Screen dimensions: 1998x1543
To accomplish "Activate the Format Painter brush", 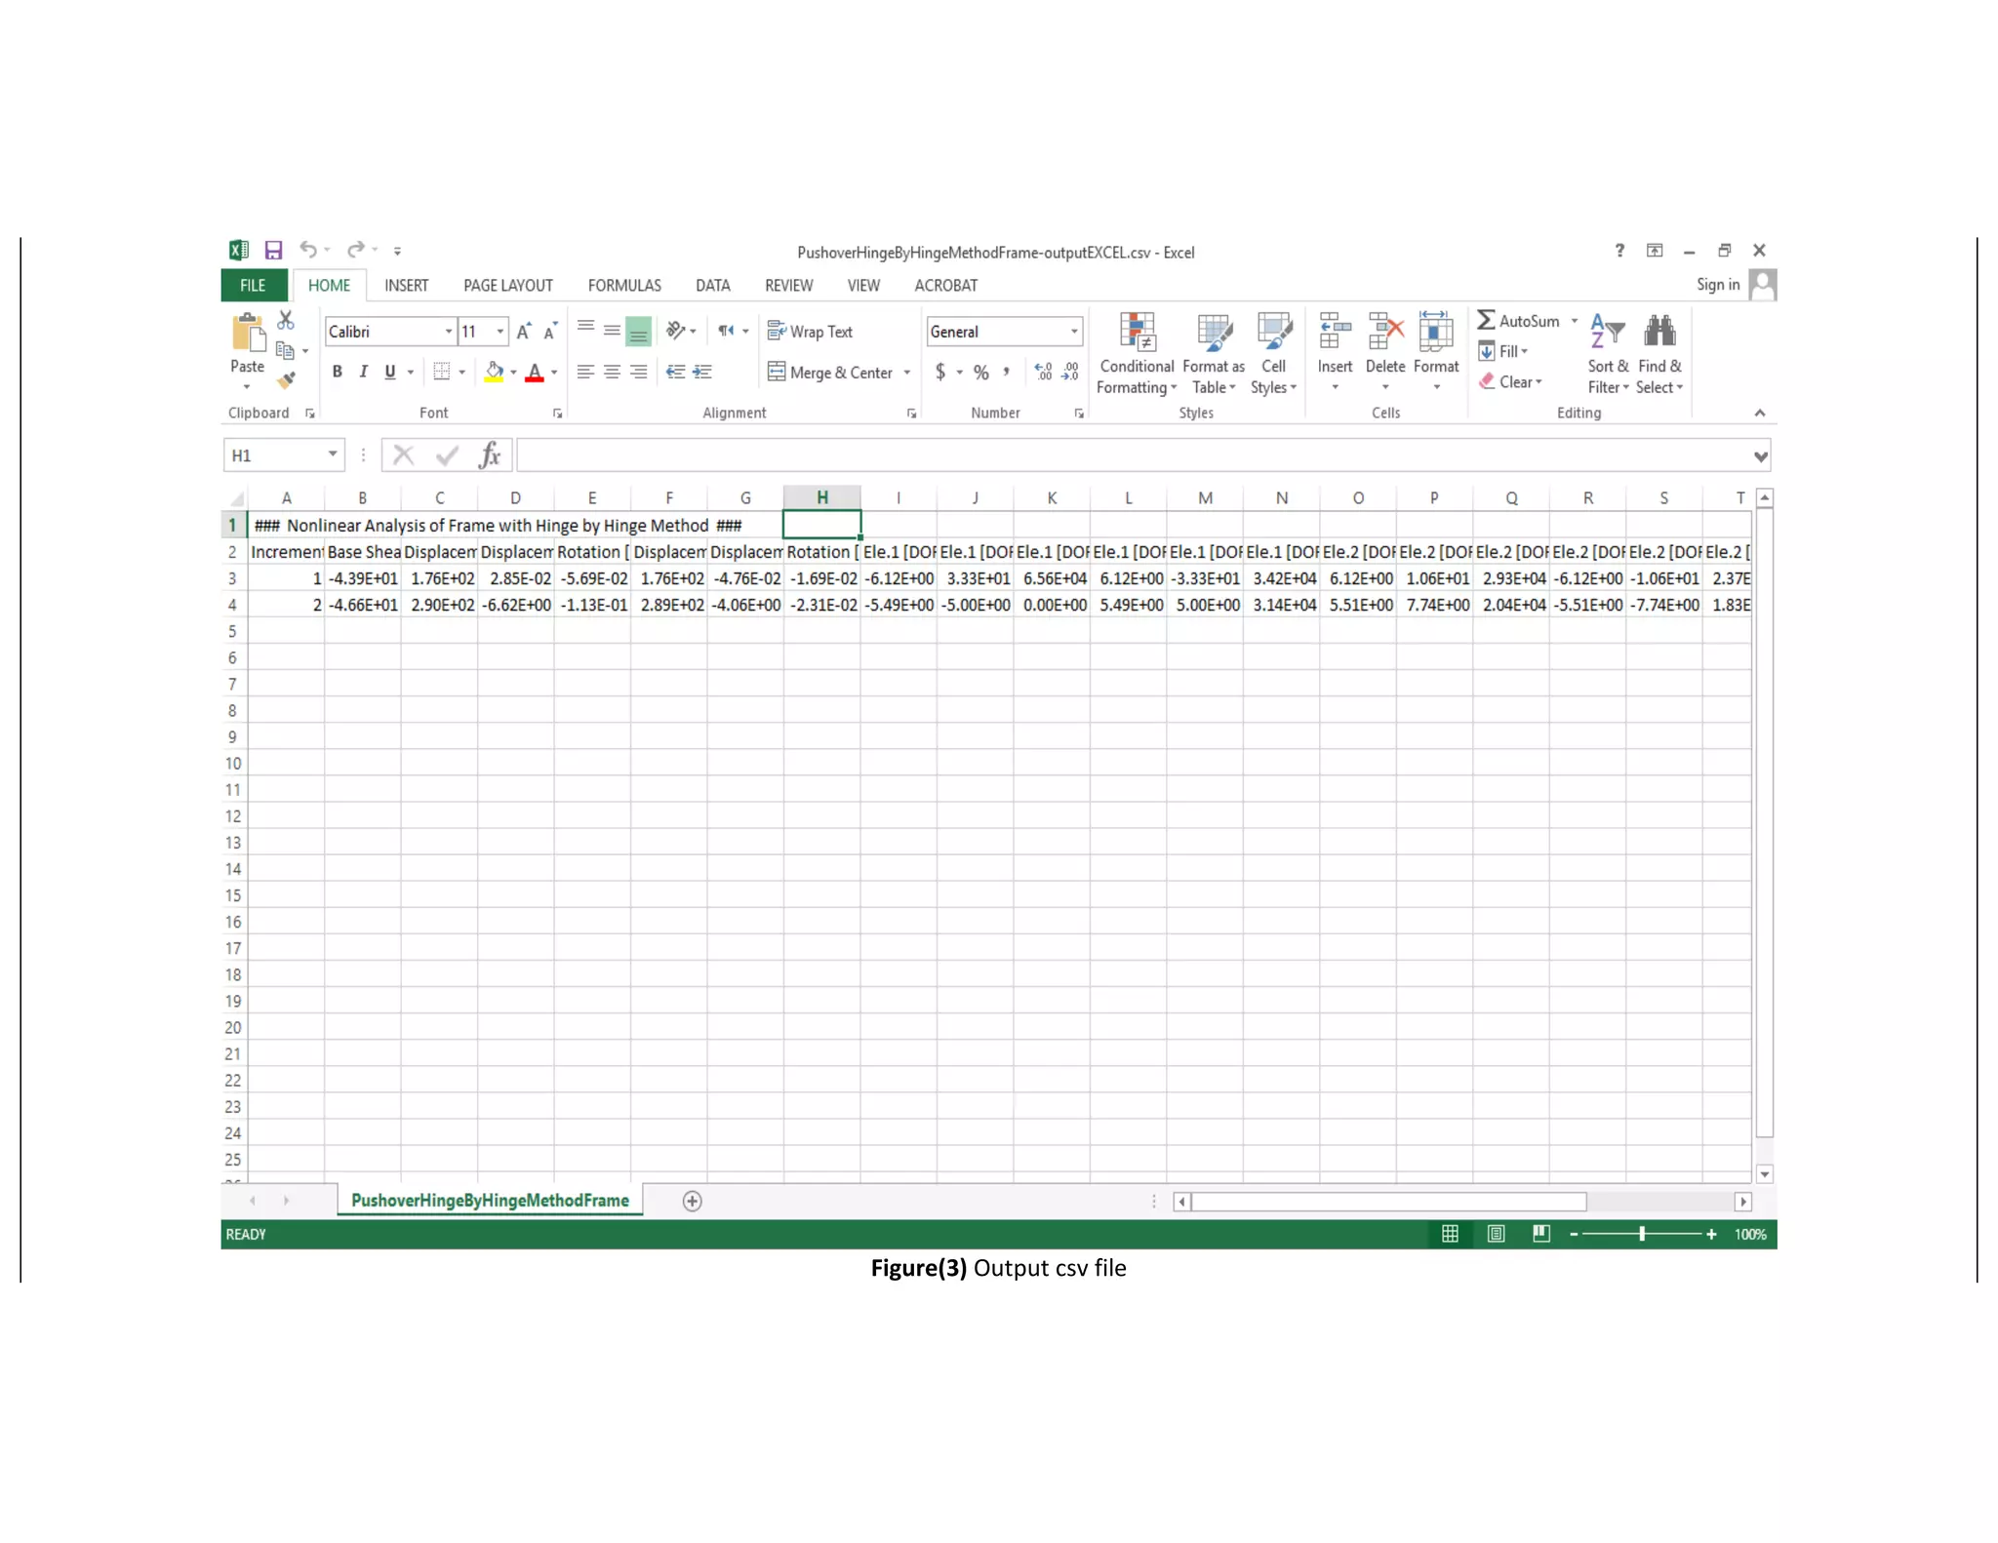I will [x=286, y=380].
